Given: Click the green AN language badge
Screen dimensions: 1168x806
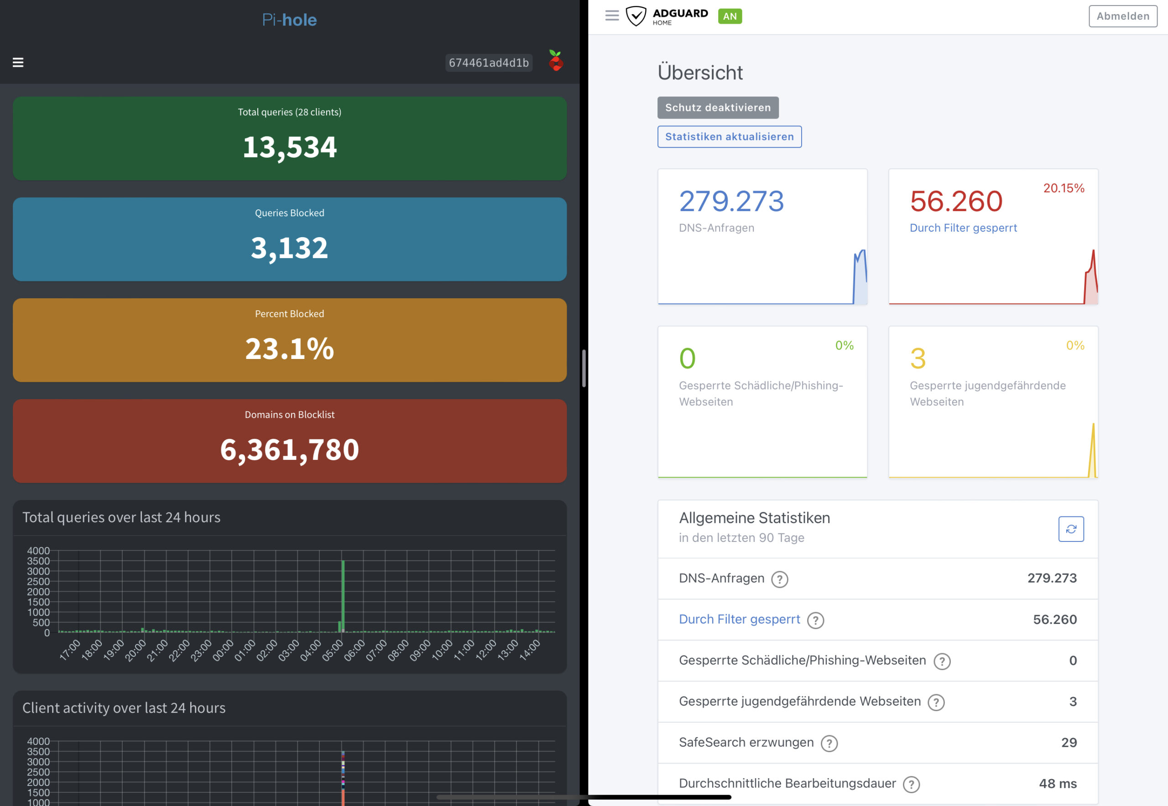Looking at the screenshot, I should [730, 16].
